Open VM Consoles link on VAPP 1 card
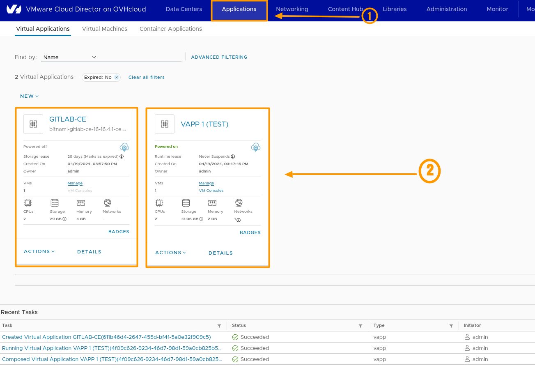The height and width of the screenshot is (368, 535). tap(211, 191)
